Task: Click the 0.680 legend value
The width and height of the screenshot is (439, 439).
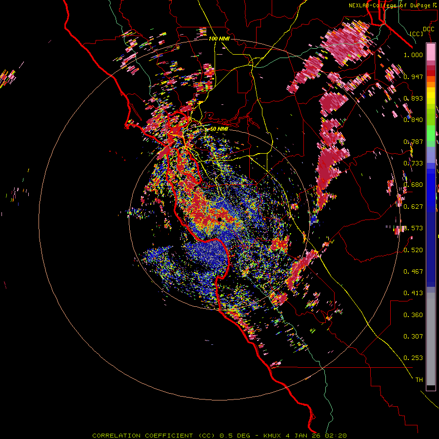Action: [413, 185]
